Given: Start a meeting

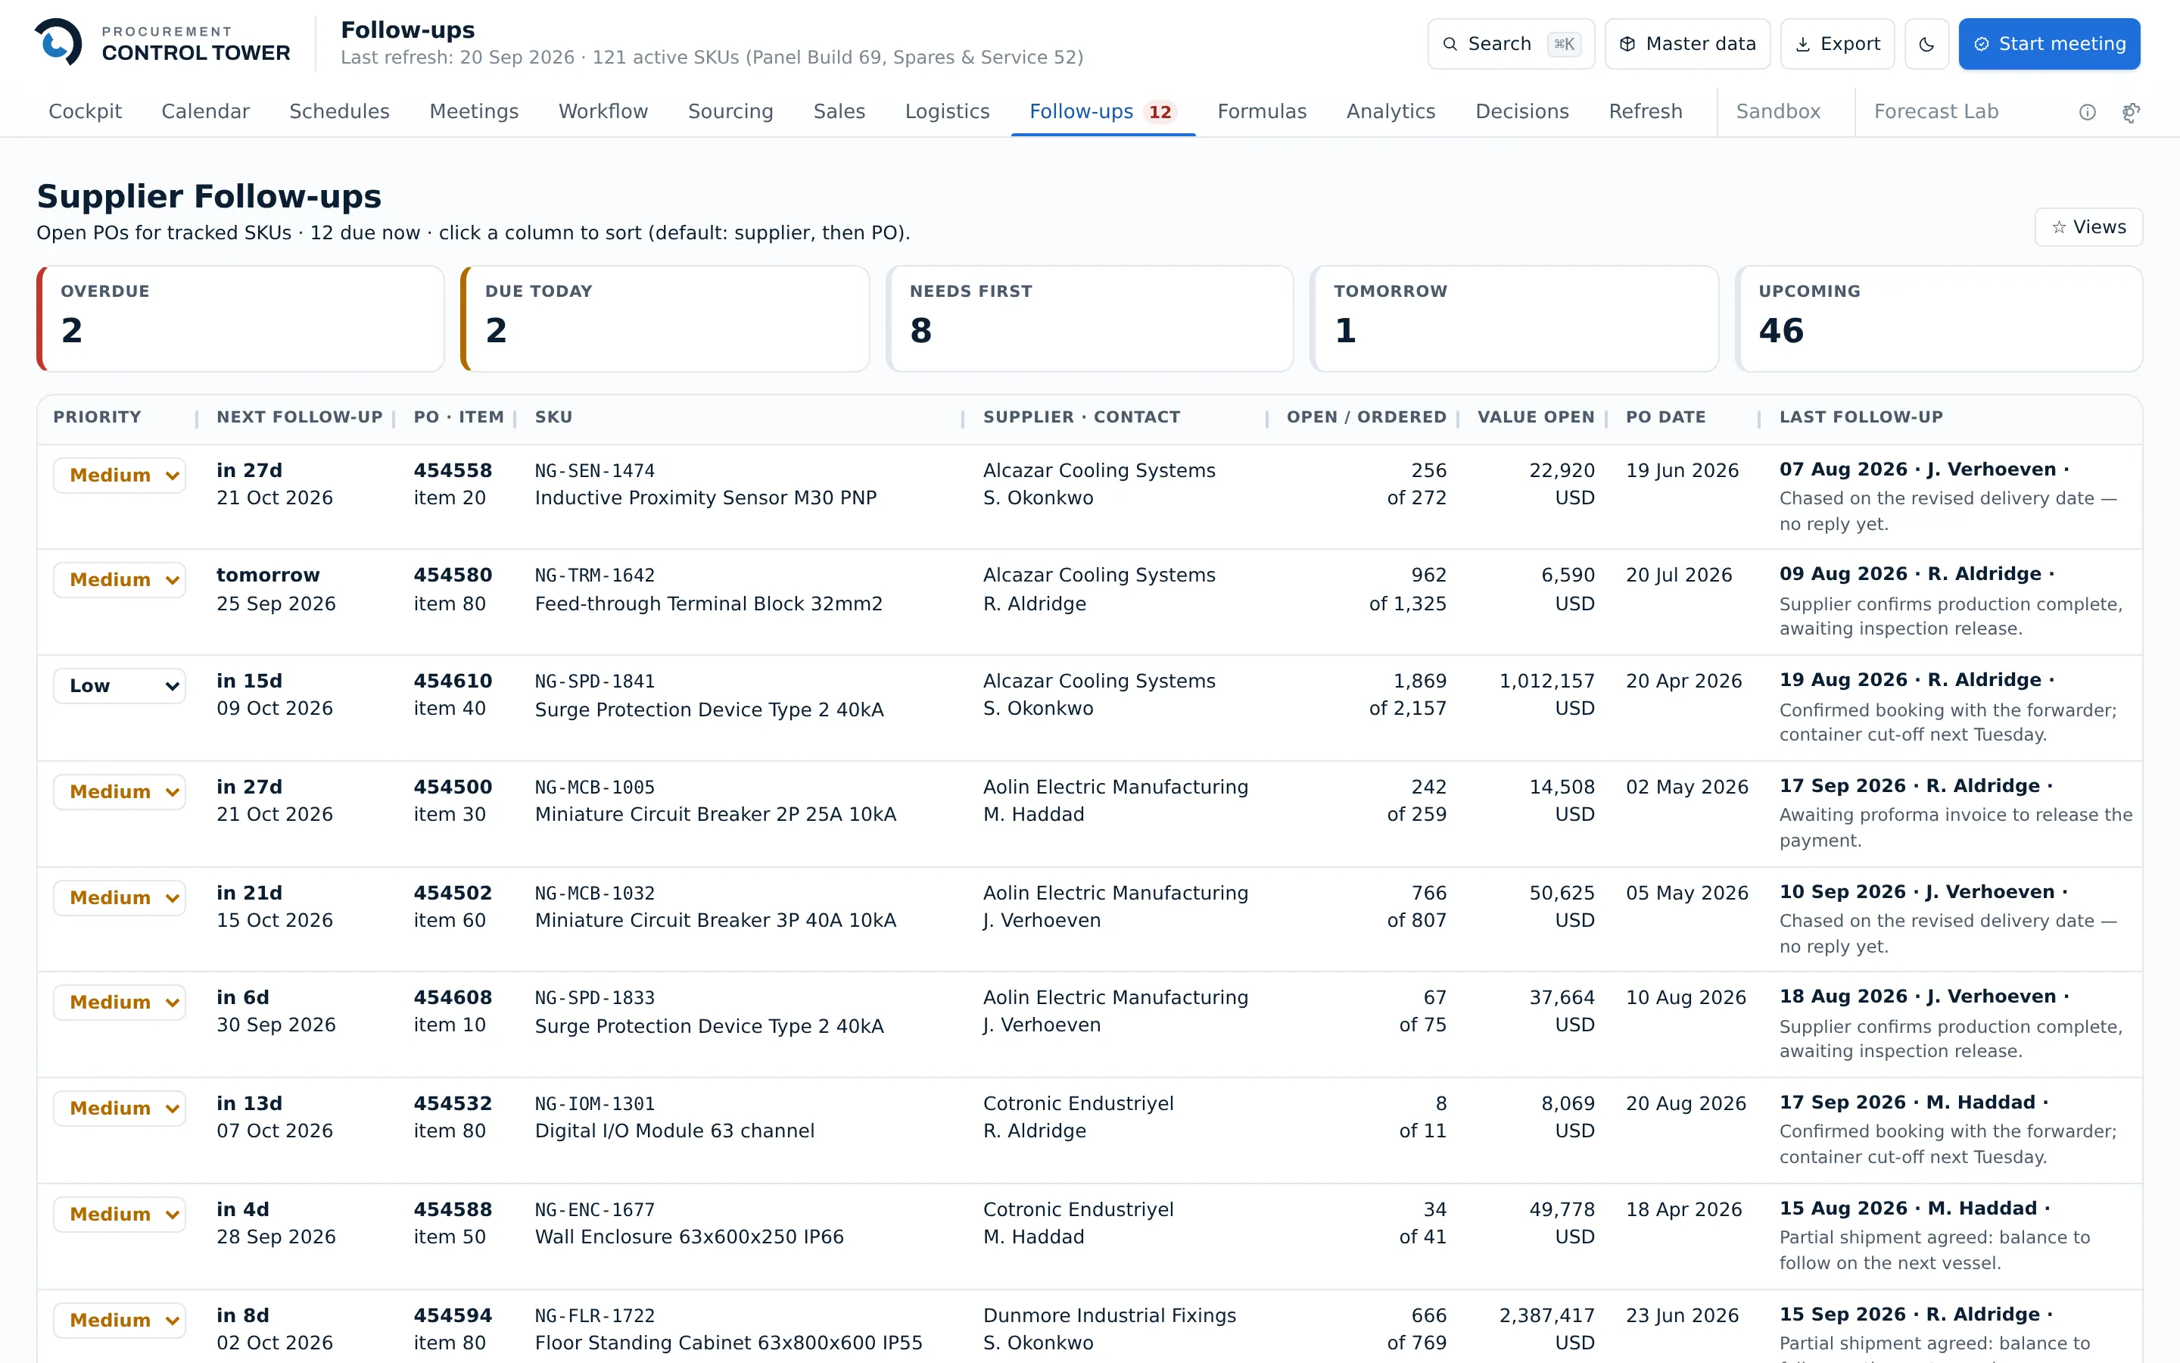Looking at the screenshot, I should tap(2048, 44).
